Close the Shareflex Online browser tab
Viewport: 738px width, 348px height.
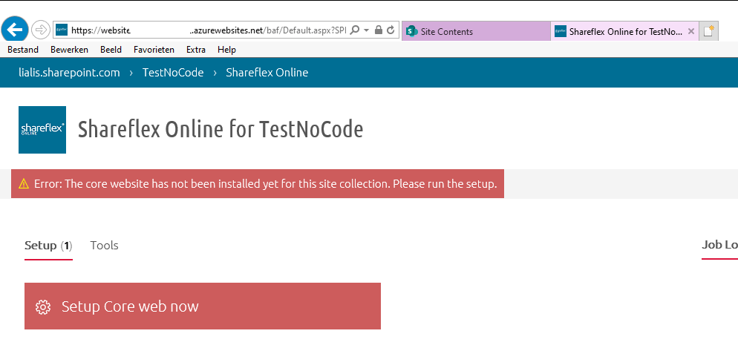pyautogui.click(x=691, y=31)
